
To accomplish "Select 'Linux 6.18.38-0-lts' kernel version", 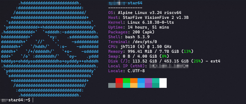I will click(x=151, y=22).
